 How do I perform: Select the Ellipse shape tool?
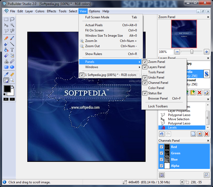pyautogui.click(x=12, y=67)
